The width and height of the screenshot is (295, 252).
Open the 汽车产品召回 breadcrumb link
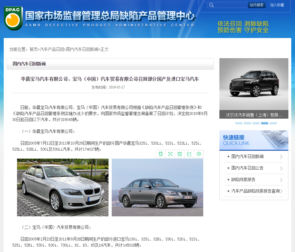point(52,49)
